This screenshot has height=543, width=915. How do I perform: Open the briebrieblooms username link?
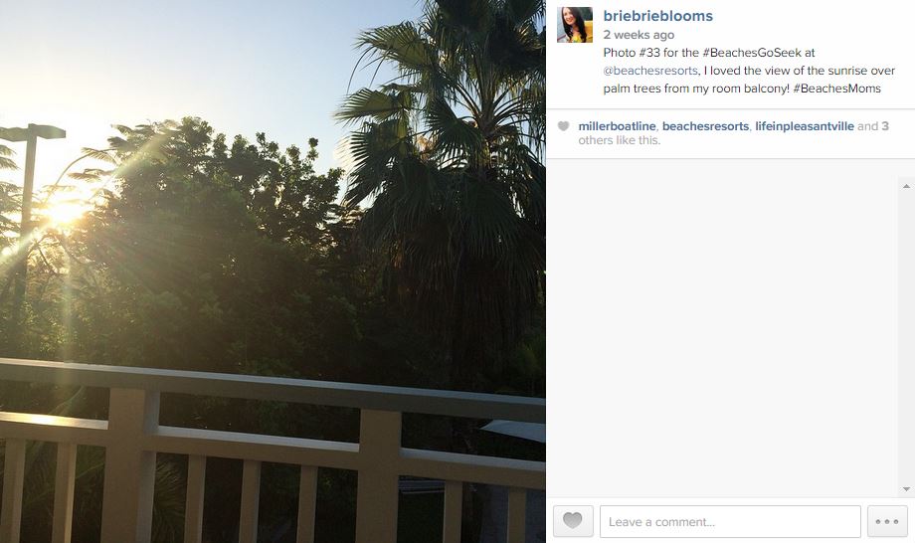point(657,16)
